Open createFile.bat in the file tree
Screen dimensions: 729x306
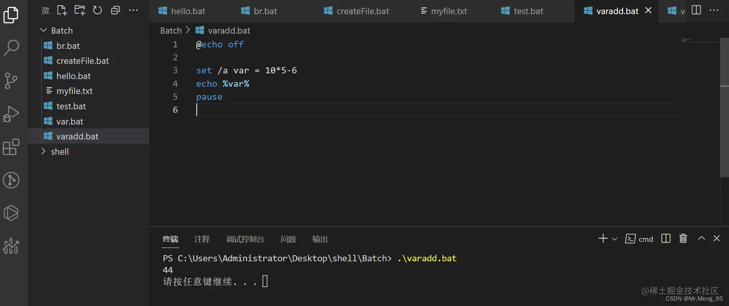(88, 61)
